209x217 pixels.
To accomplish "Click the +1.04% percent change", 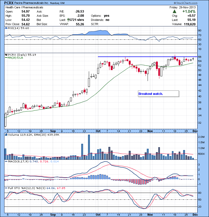I will coord(189,11).
